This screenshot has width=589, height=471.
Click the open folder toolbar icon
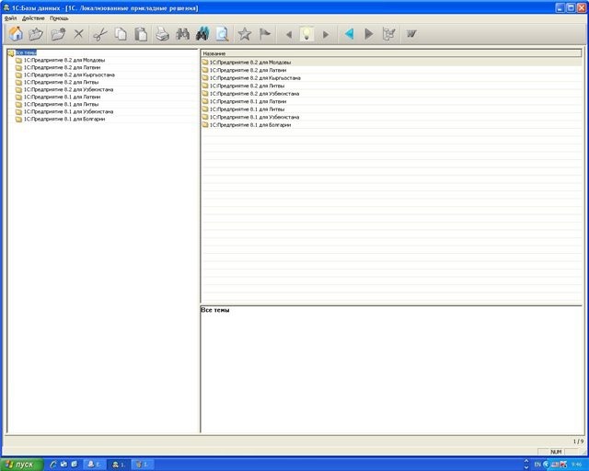pos(36,34)
